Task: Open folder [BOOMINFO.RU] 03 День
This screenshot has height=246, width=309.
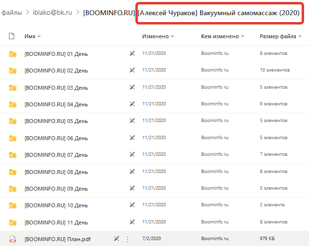Action: pos(56,88)
